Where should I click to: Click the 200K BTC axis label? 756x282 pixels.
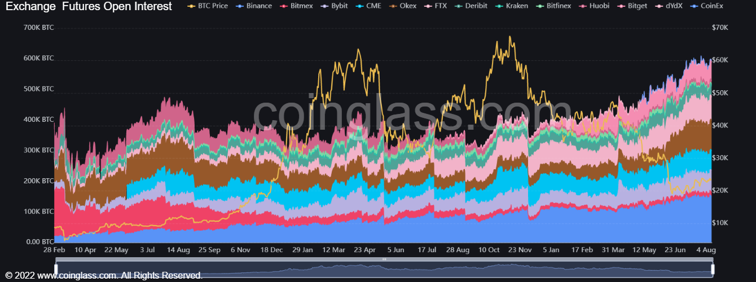coord(39,181)
